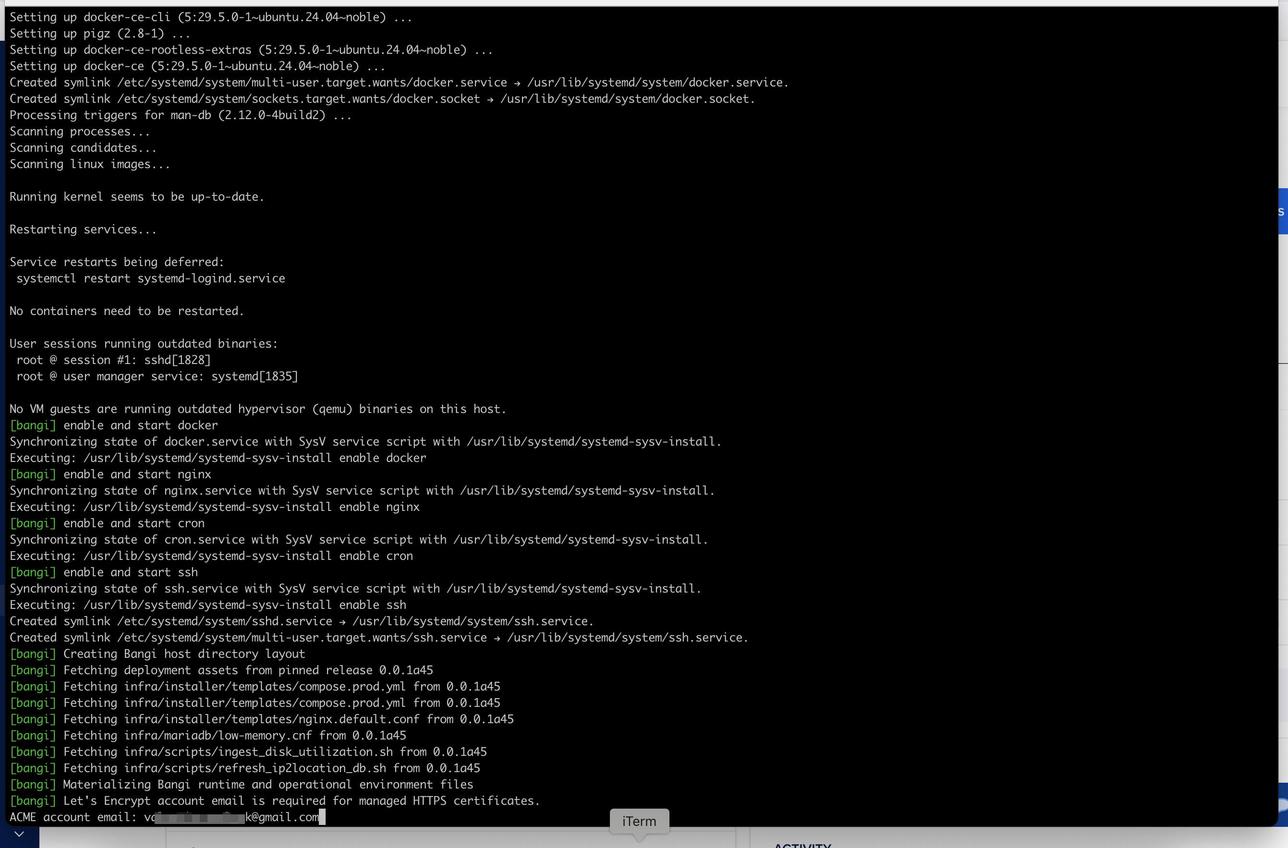Click the 'Fetching nginx.default.conf' line

[x=261, y=719]
